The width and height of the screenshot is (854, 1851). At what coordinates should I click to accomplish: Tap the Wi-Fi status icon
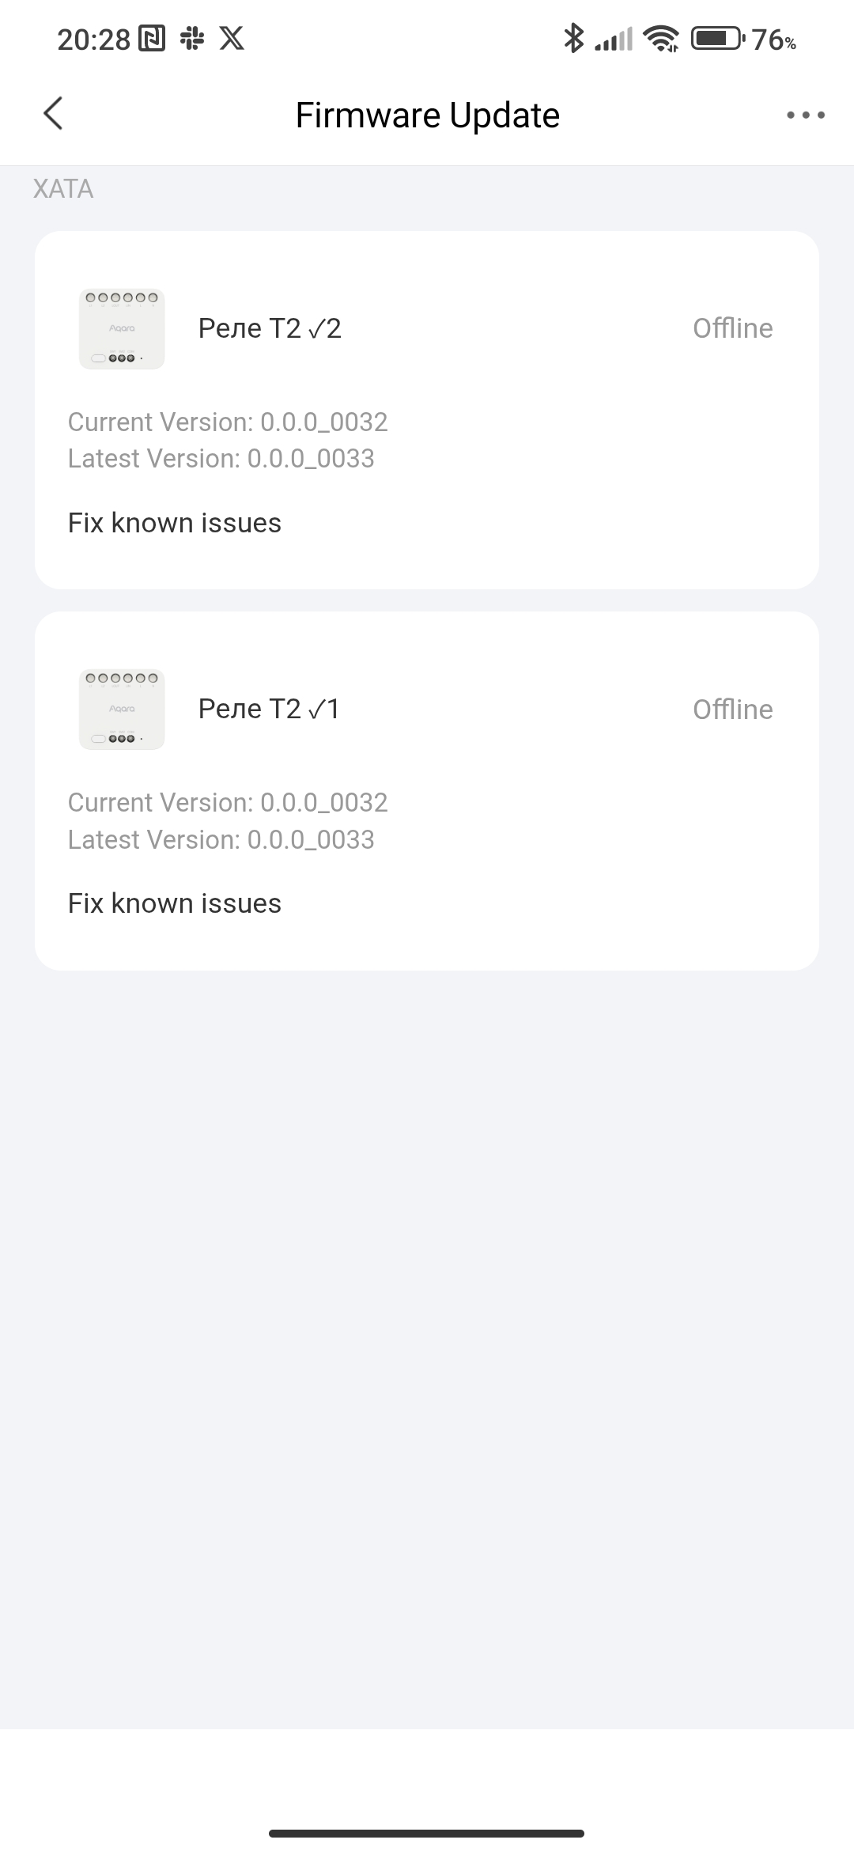click(x=660, y=38)
